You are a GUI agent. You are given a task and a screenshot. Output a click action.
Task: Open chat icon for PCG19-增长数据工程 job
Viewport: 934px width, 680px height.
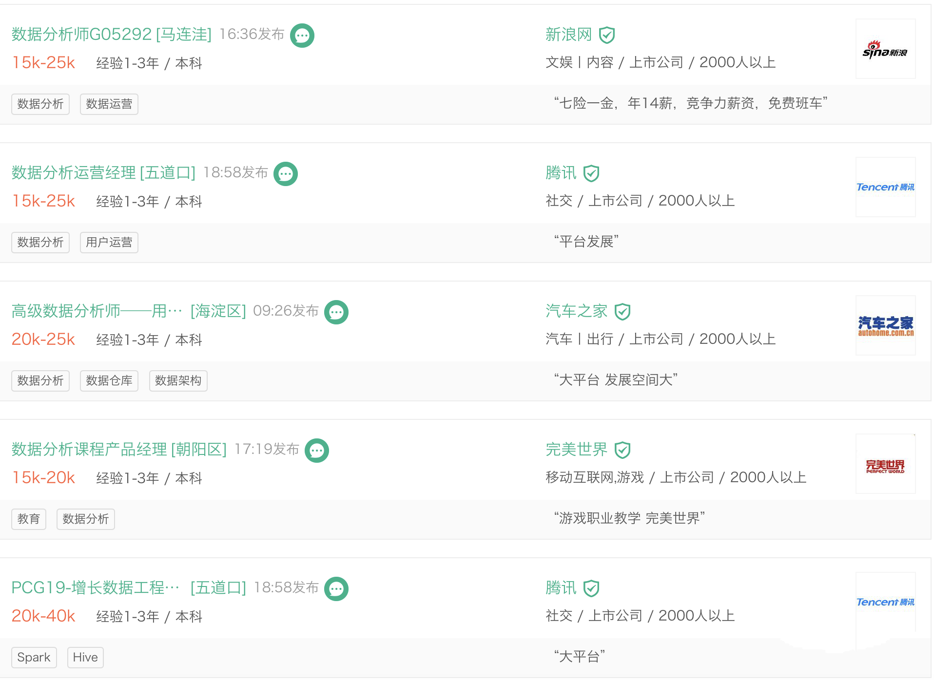coord(336,589)
